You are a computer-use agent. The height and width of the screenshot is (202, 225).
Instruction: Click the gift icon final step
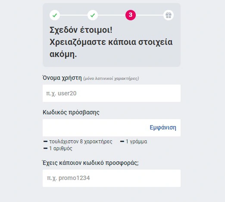click(x=169, y=15)
